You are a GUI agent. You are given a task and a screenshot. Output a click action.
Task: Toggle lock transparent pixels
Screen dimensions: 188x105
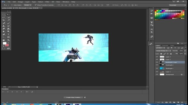161,54
